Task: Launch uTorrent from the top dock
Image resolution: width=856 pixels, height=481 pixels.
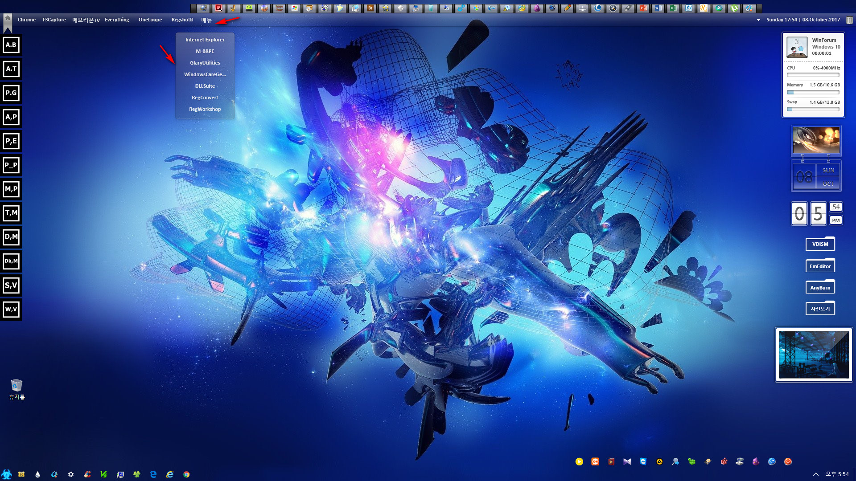Action: pyautogui.click(x=733, y=8)
